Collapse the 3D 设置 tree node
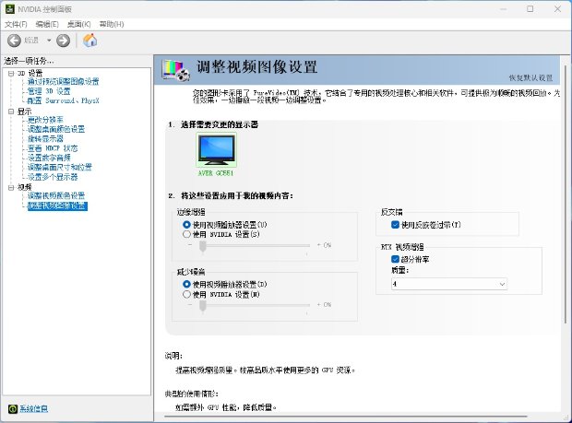Image resolution: width=572 pixels, height=423 pixels. [11, 73]
